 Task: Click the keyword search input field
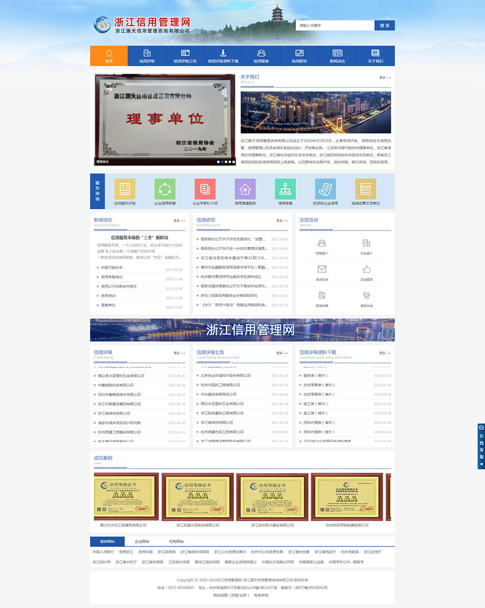tap(335, 26)
